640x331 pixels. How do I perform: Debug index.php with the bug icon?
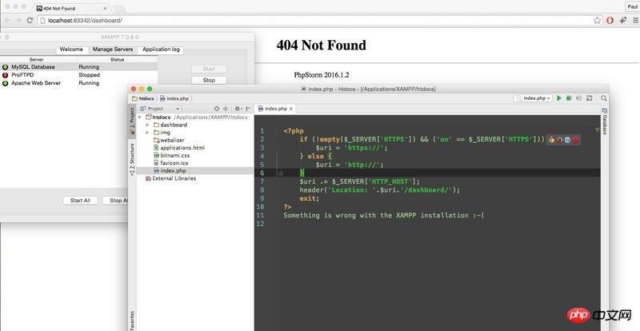point(569,98)
